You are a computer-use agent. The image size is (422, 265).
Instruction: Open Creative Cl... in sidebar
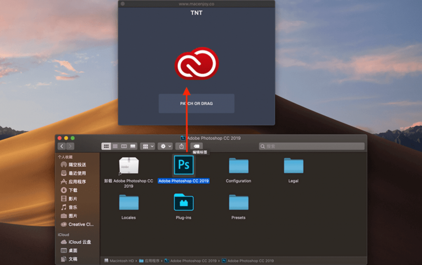pyautogui.click(x=77, y=224)
